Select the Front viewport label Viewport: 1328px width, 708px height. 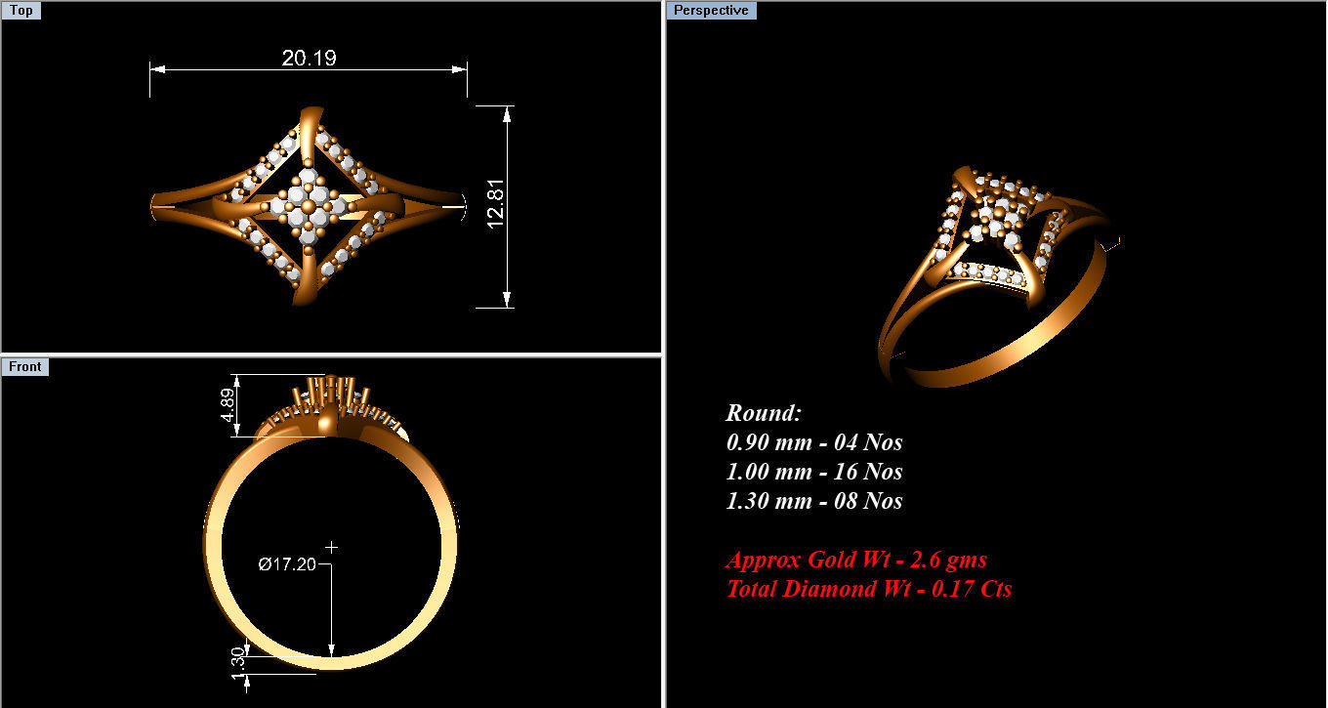coord(25,366)
